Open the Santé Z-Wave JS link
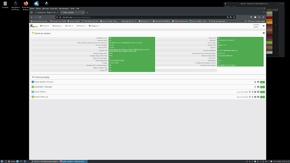 pos(41,97)
